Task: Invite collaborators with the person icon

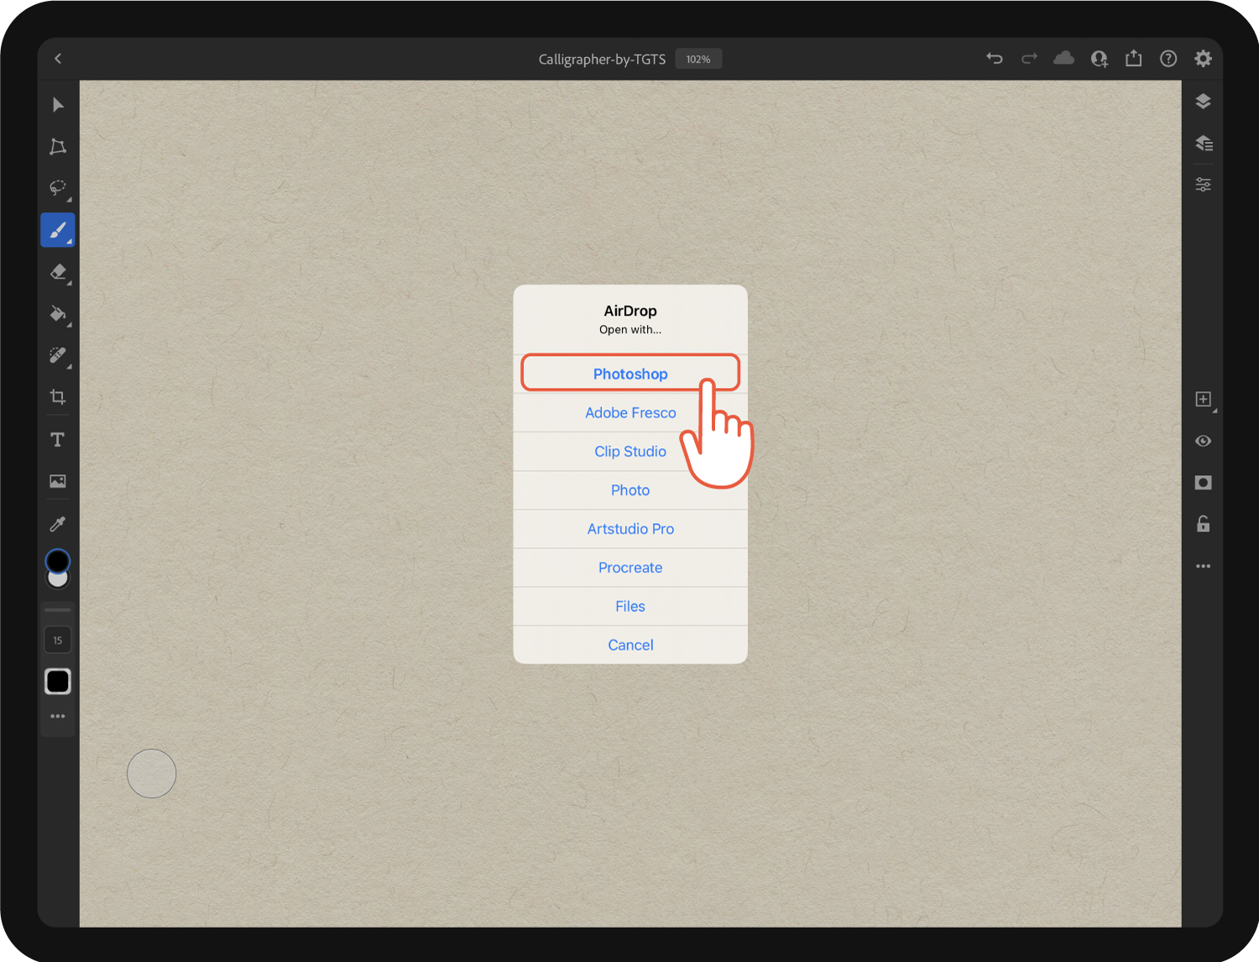Action: 1100,59
